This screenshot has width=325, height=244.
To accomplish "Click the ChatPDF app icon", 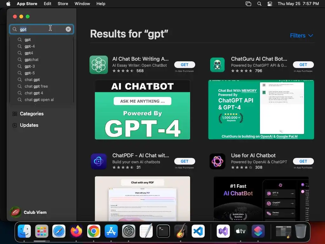I will [99, 161].
